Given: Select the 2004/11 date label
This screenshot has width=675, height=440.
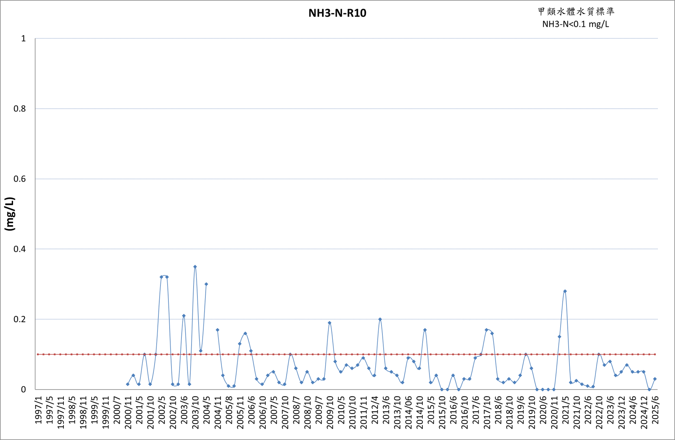Looking at the screenshot, I should (218, 413).
